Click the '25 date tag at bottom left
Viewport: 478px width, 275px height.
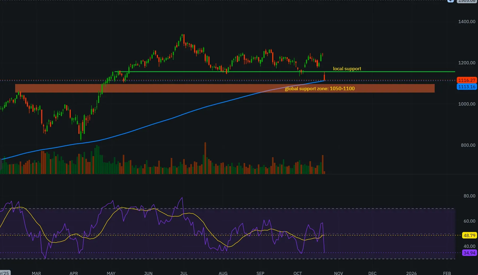pyautogui.click(x=5, y=273)
